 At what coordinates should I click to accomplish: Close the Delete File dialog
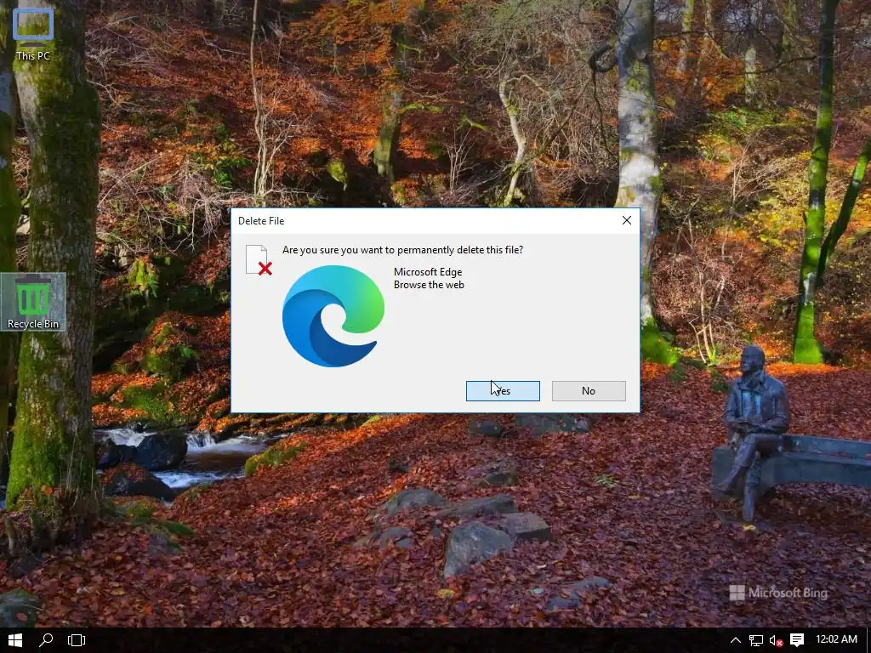click(627, 220)
